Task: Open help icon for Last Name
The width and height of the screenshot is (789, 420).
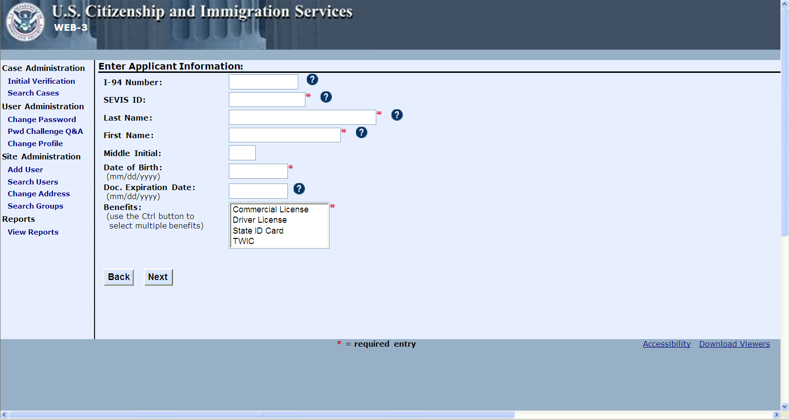Action: tap(397, 115)
